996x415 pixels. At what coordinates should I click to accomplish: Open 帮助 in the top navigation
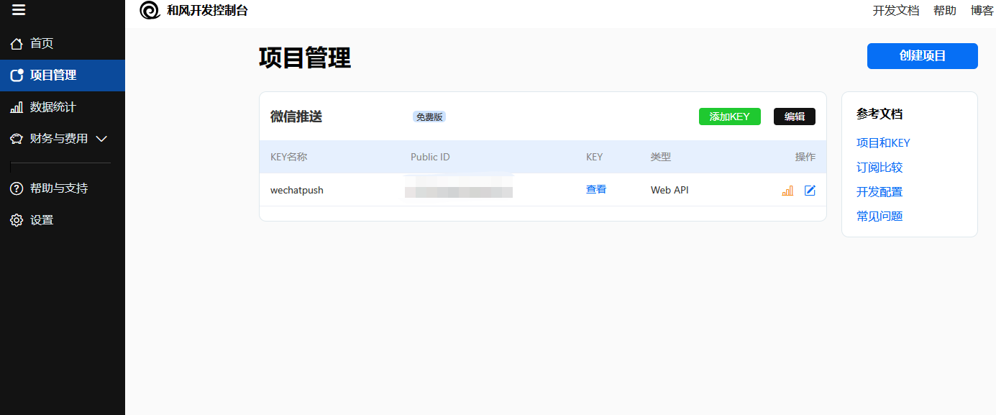click(944, 11)
